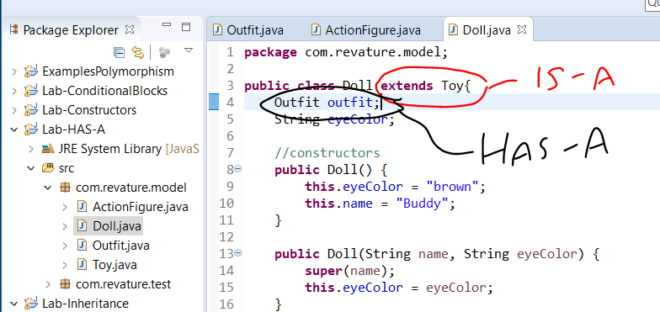Toggle Link with Editor in Package Explorer

pos(138,52)
